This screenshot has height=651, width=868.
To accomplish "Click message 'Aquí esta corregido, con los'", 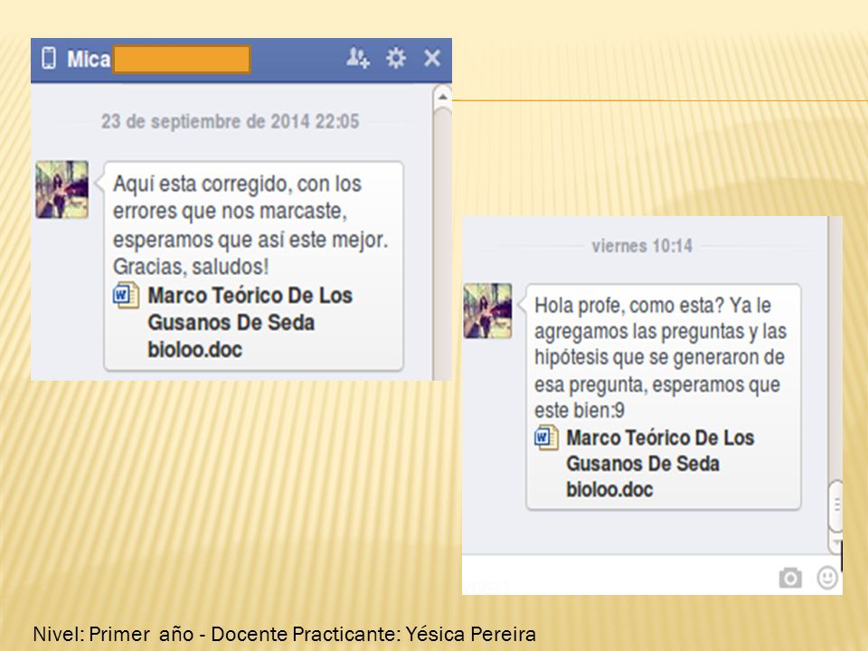I will click(238, 184).
